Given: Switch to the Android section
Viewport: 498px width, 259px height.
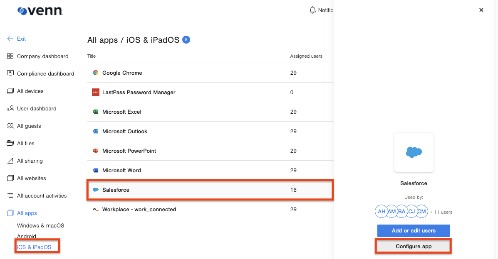Looking at the screenshot, I should [x=27, y=236].
